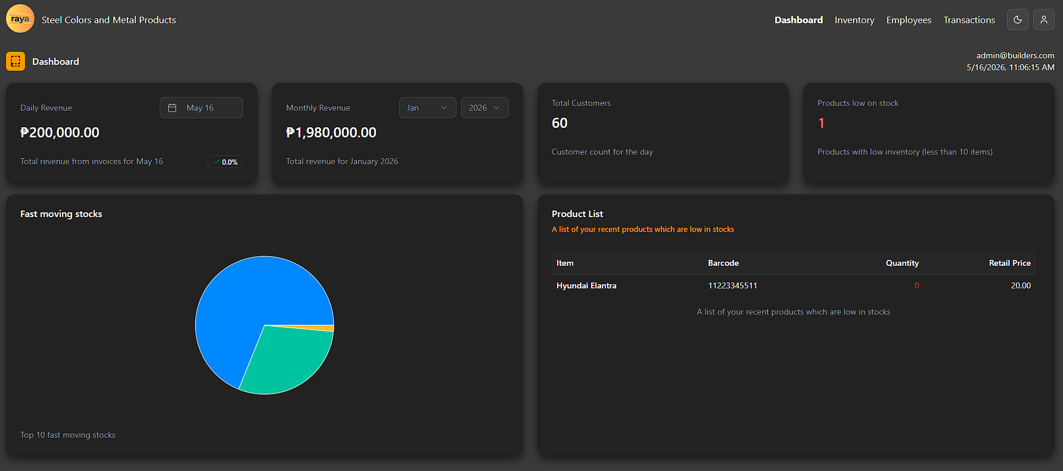Image resolution: width=1063 pixels, height=471 pixels.
Task: Go to the Dashboard nav item
Action: (x=798, y=20)
